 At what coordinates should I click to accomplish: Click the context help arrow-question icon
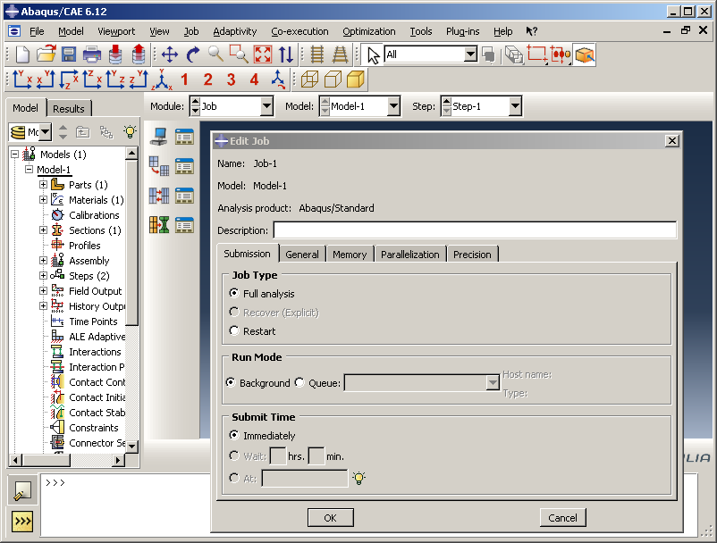click(x=531, y=31)
